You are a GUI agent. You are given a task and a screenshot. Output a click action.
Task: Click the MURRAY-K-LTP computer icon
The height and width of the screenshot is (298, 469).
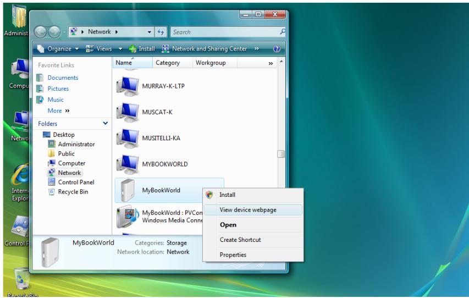pyautogui.click(x=128, y=86)
